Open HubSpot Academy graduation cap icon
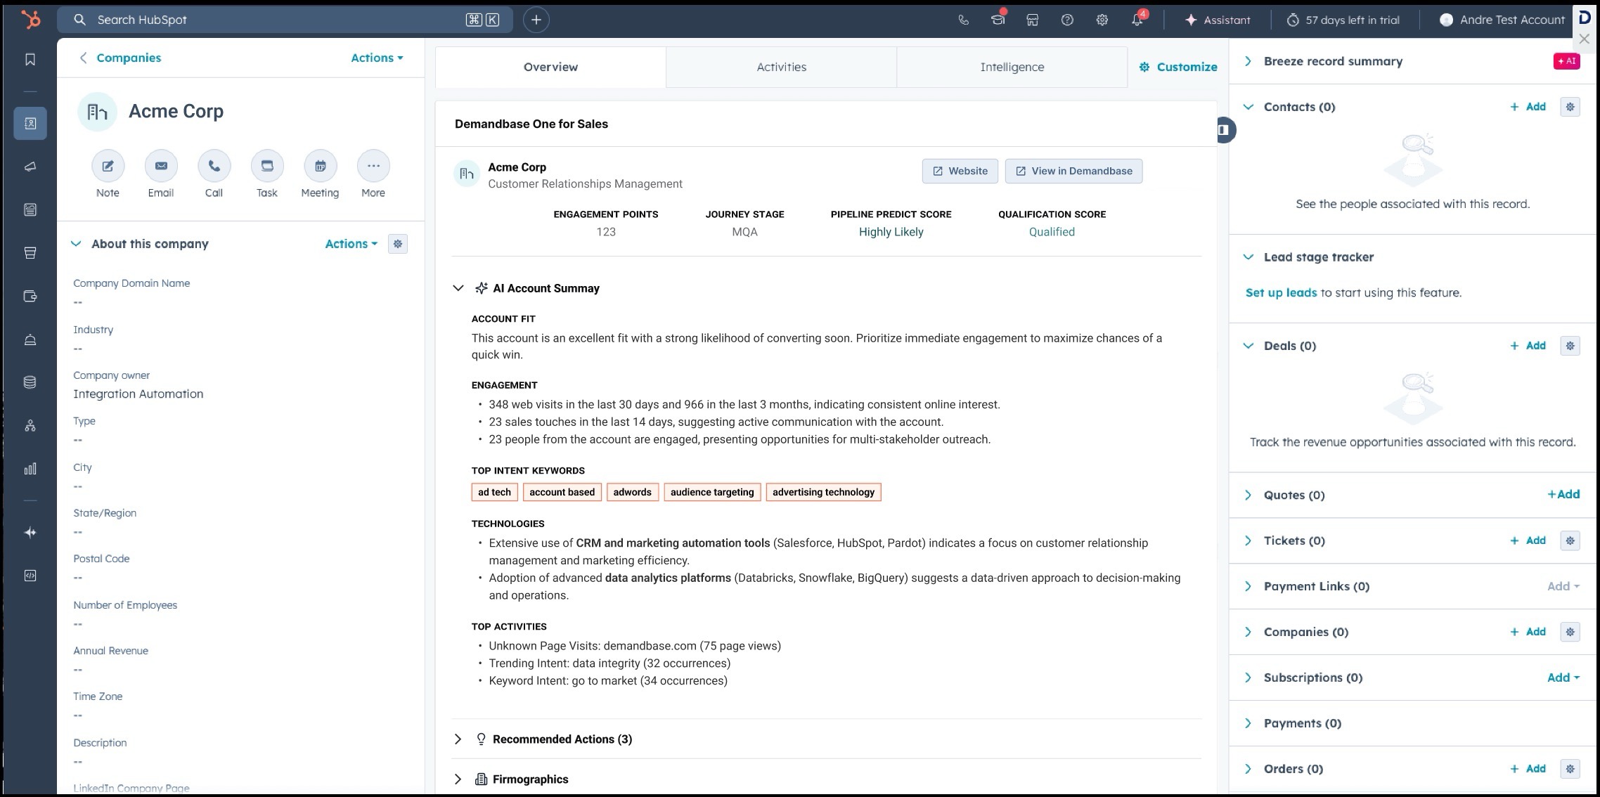 pyautogui.click(x=998, y=20)
